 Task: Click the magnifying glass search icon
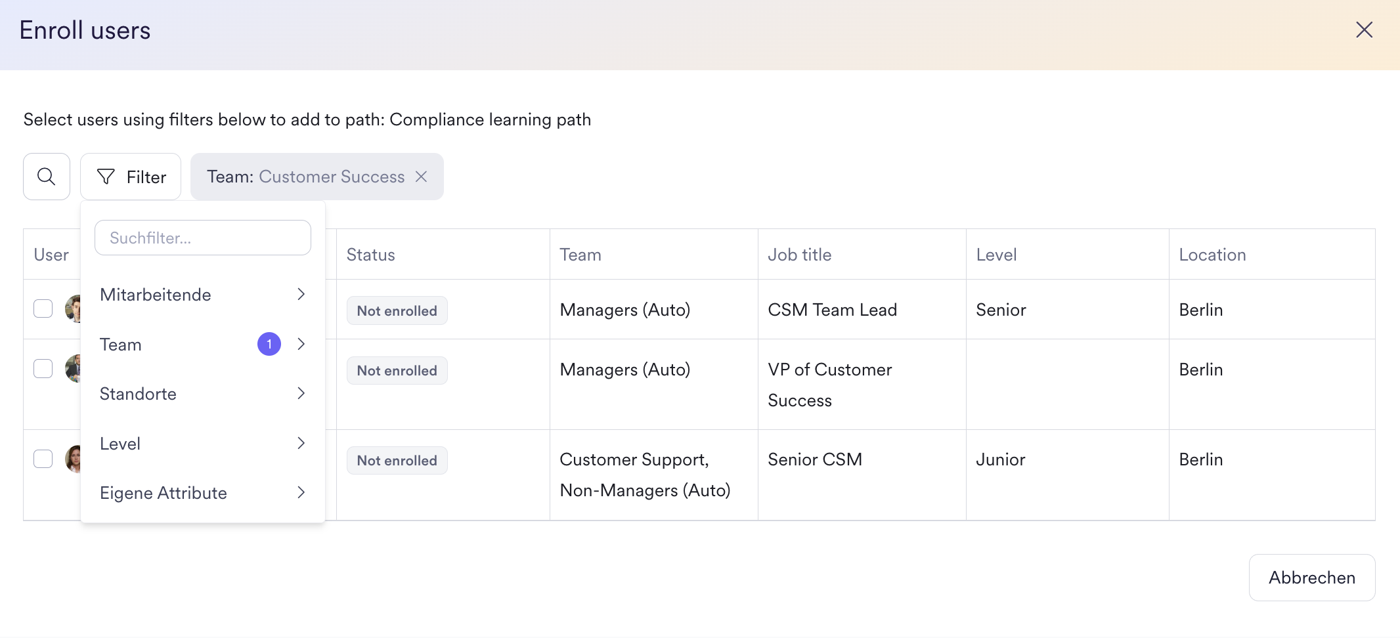click(x=46, y=177)
